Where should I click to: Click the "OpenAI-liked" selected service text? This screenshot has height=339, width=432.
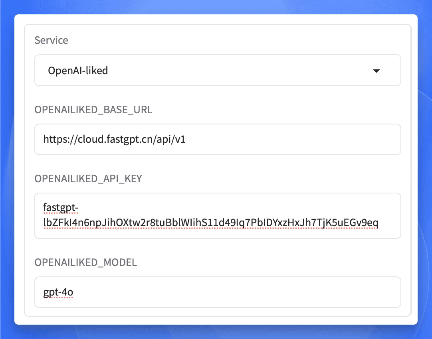78,71
